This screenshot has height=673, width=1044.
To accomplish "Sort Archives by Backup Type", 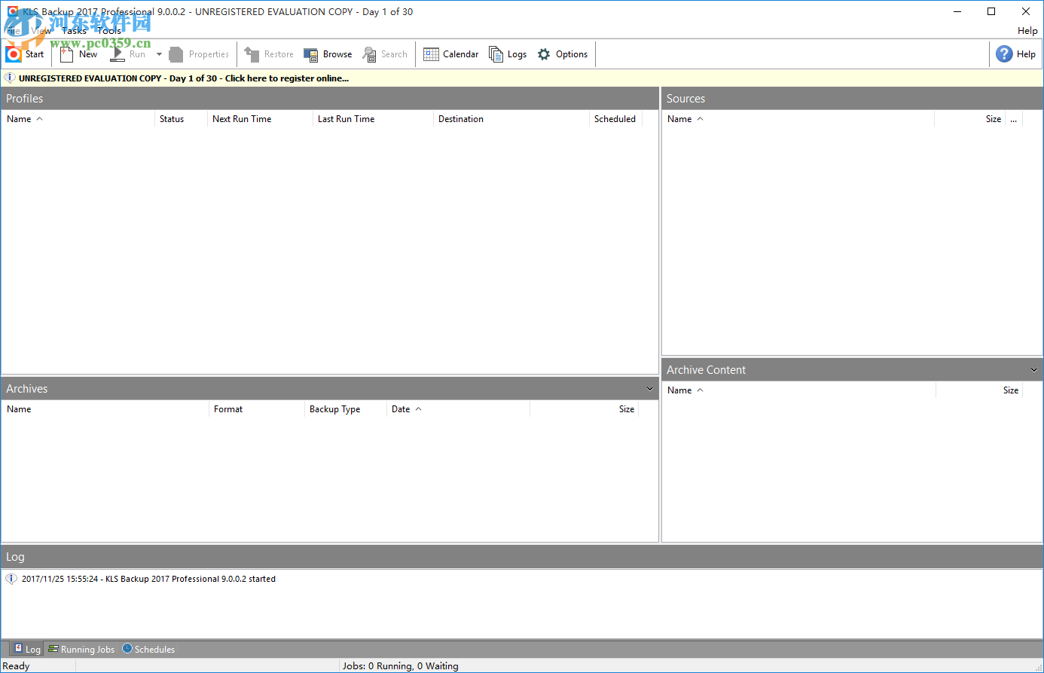I will pyautogui.click(x=346, y=409).
